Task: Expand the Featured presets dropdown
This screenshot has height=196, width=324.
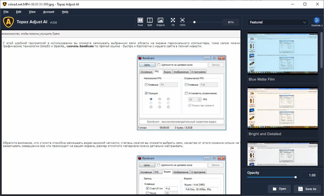Action: tap(278, 22)
